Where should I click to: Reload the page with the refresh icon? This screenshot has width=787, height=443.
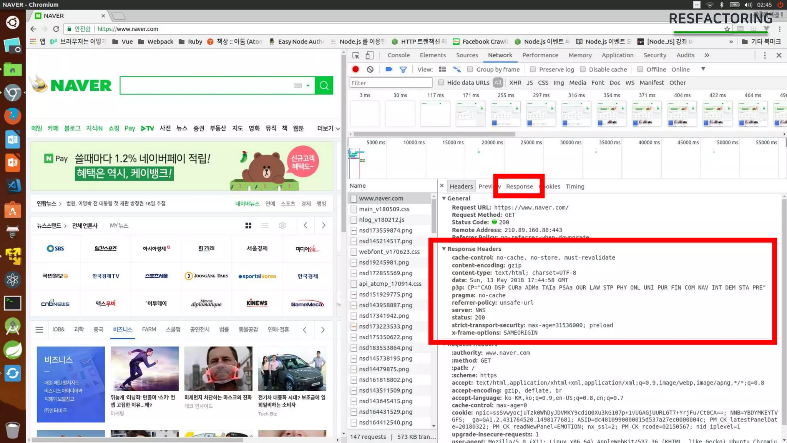pos(56,29)
